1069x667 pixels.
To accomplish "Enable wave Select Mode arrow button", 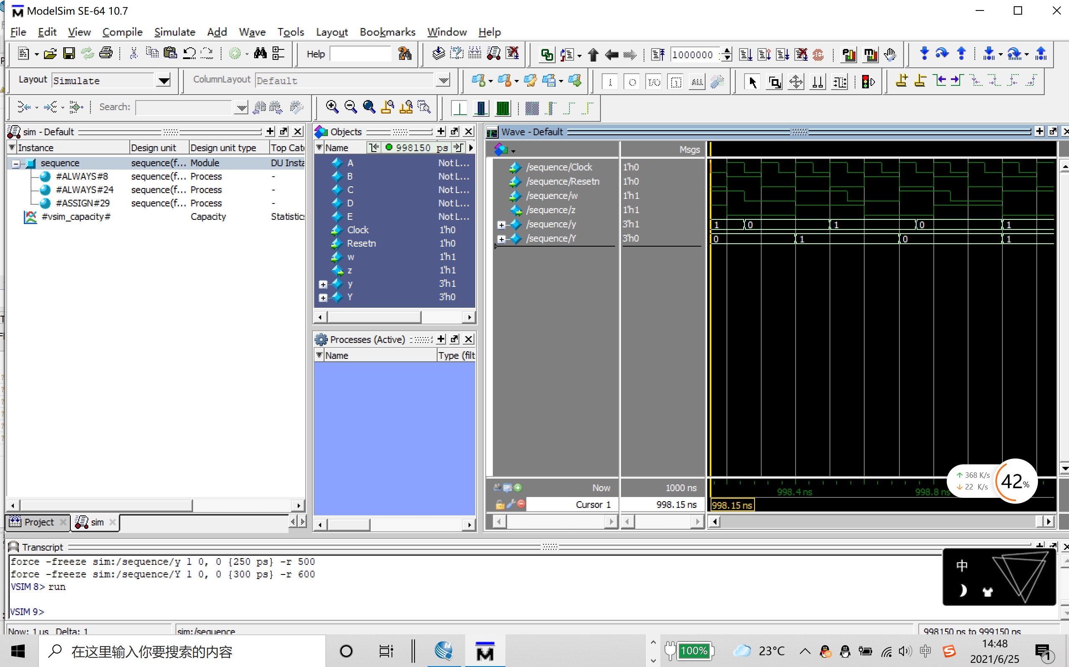I will (x=752, y=82).
